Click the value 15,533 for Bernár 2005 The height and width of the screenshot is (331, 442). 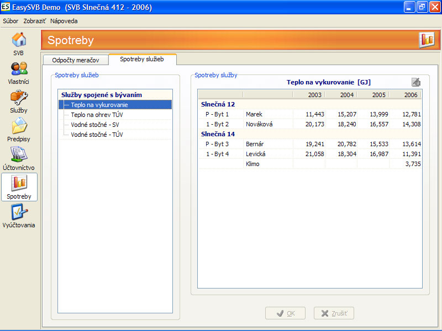(379, 144)
